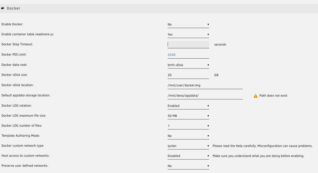This screenshot has height=173, width=318.
Task: Click the 'Template Authoring Mode:' label
Action: tap(21, 136)
